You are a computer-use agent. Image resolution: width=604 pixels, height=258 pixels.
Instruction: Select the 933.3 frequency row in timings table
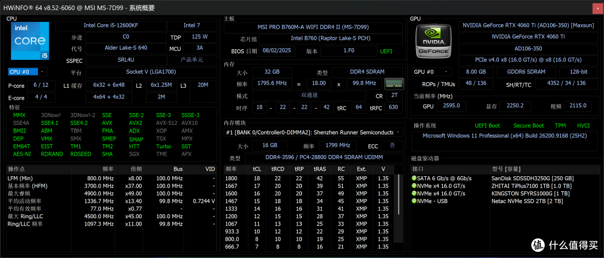[x=310, y=232]
